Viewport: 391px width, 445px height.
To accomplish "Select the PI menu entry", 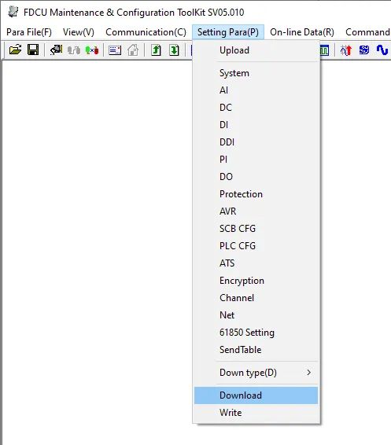I will (x=256, y=160).
